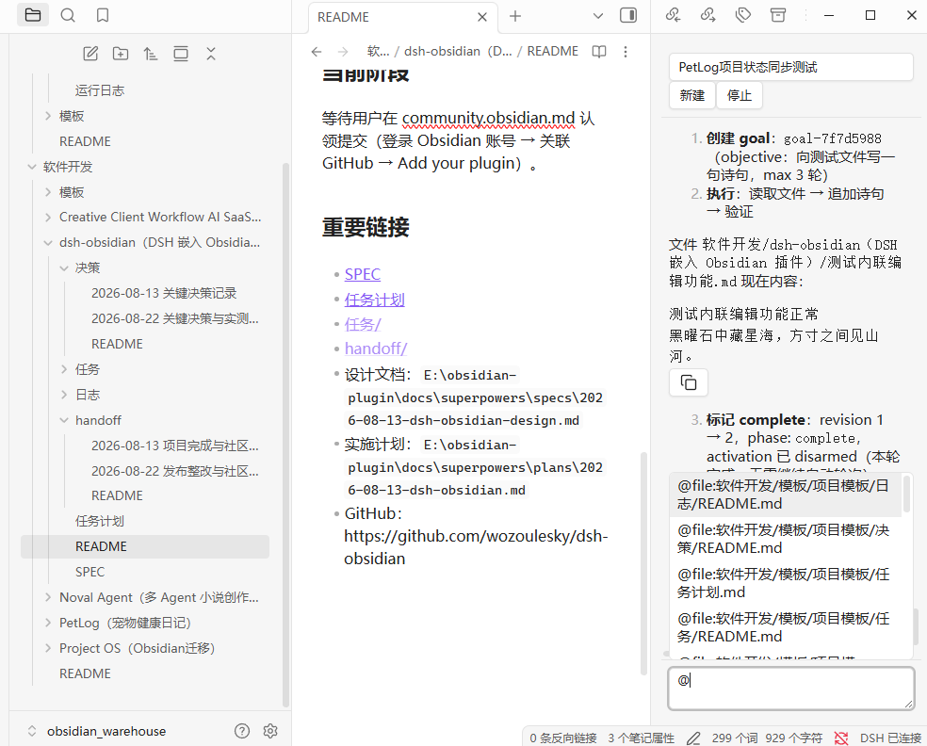Collapse the handoff folder

[x=64, y=420]
